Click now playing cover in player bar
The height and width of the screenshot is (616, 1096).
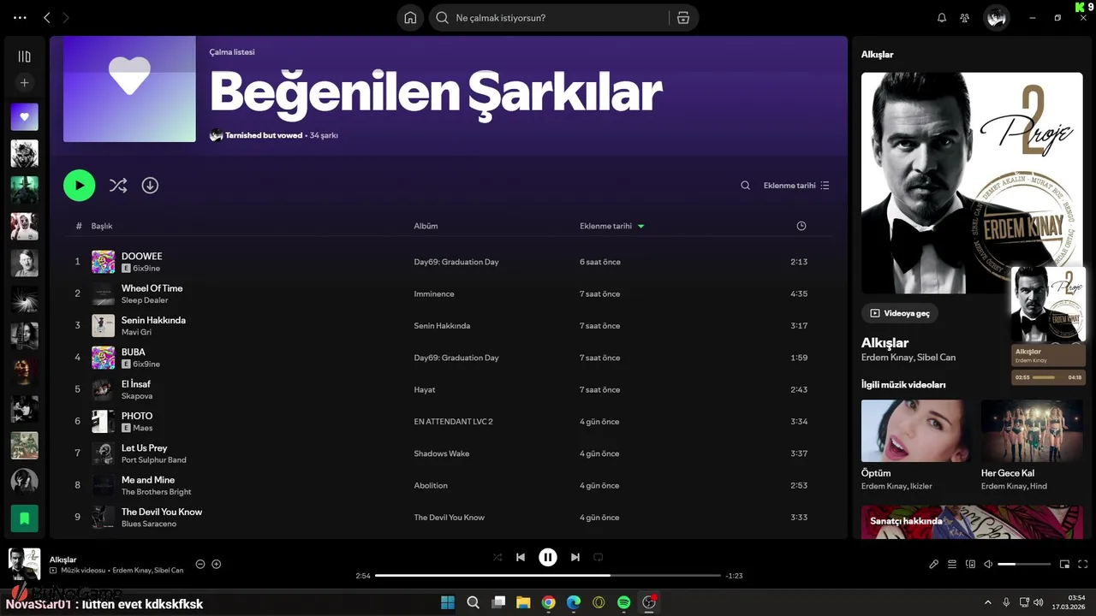pos(24,564)
